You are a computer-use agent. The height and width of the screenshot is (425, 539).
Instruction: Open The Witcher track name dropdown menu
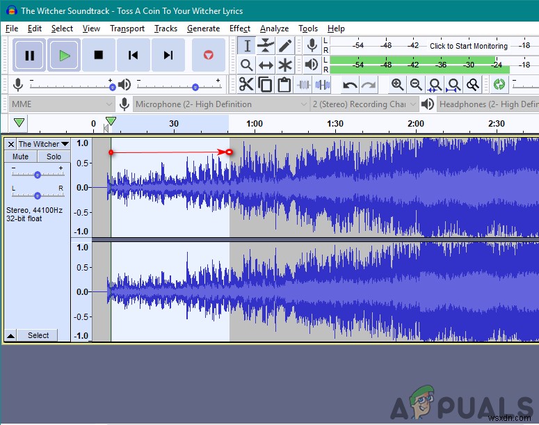(x=43, y=144)
